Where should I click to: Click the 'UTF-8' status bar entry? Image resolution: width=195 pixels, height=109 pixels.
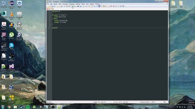tap(153, 102)
